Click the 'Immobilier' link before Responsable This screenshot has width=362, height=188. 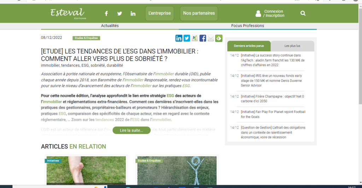[134, 80]
